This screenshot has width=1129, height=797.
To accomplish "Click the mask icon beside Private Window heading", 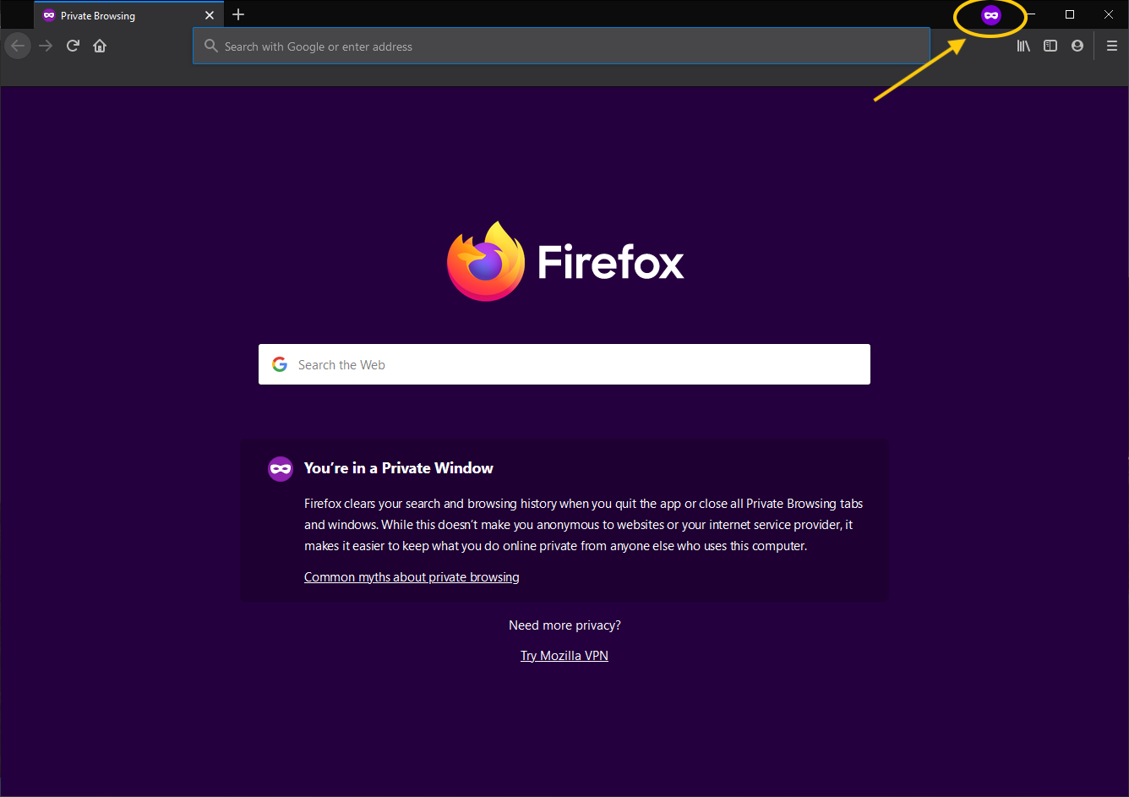I will (281, 469).
